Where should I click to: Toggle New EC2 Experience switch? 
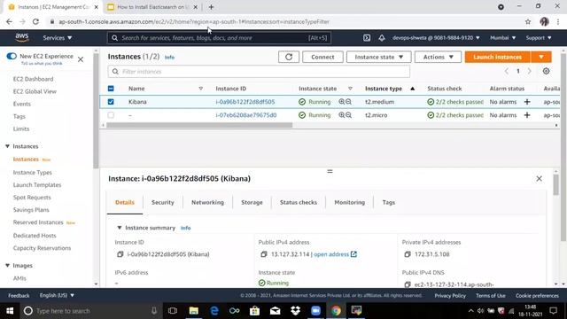[x=12, y=56]
